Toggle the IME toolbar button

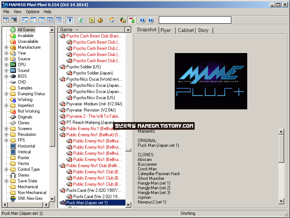[x=132, y=20]
